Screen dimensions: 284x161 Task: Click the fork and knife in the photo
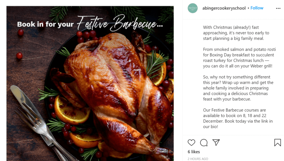pyautogui.click(x=39, y=123)
